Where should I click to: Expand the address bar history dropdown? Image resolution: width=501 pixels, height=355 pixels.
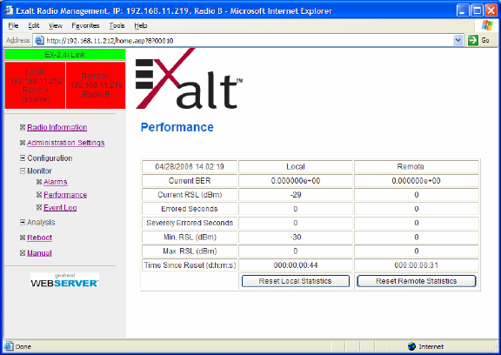(458, 40)
